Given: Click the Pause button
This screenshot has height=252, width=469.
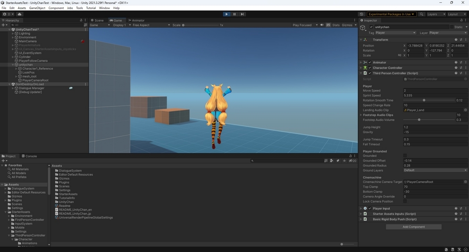Looking at the screenshot, I should 234,14.
